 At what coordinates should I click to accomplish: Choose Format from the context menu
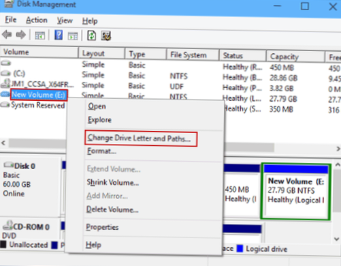[102, 151]
